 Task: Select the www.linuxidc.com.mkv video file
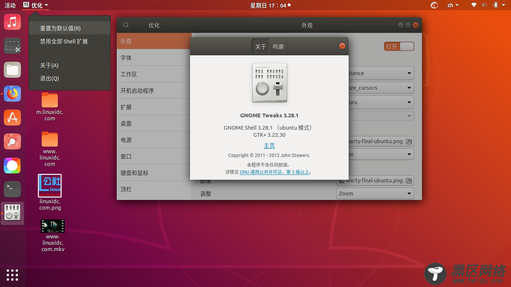[x=53, y=235]
